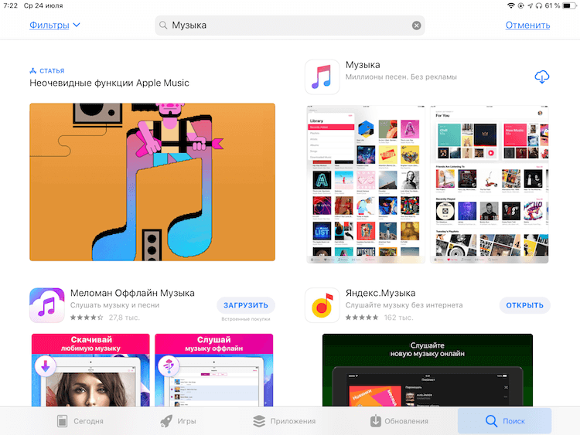The width and height of the screenshot is (580, 435).
Task: Click the search field containing Музыка
Action: click(x=290, y=25)
